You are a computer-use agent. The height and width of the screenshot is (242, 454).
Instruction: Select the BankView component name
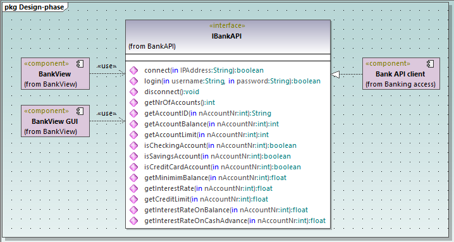[55, 74]
